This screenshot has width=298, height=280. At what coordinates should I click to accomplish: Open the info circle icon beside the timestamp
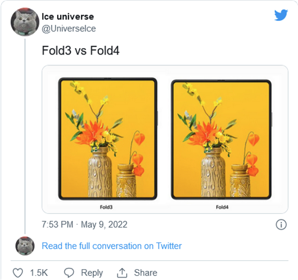coord(281,224)
